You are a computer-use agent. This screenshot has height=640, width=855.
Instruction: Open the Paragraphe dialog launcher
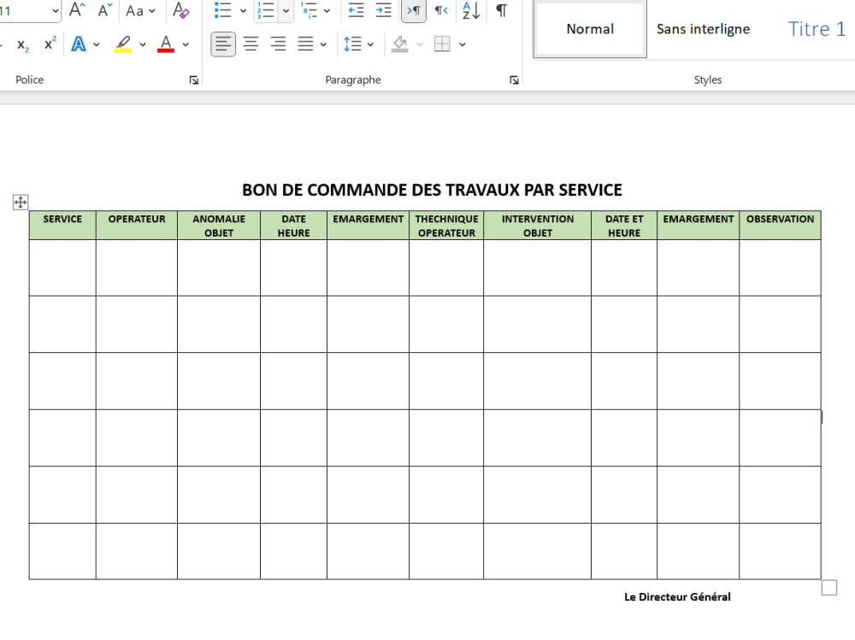[514, 80]
